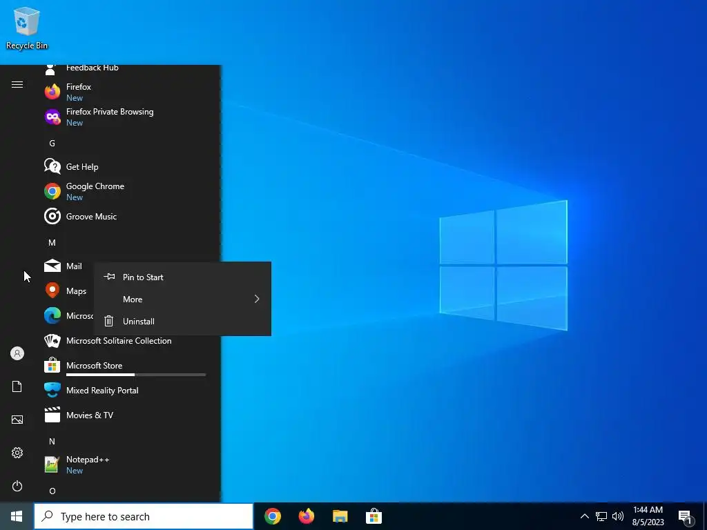
Task: Open the user account icon in Start sidebar
Action: click(17, 353)
